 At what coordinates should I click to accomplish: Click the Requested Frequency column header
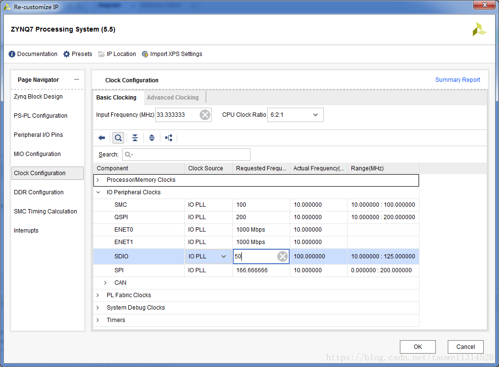point(261,168)
